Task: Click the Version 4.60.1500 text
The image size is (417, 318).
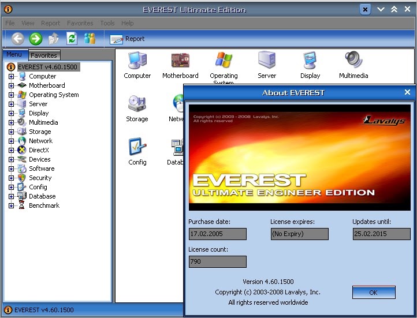Action: 268,282
